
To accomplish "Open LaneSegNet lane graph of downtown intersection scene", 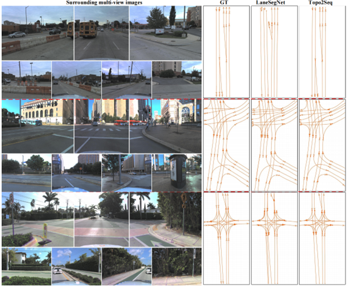I will pyautogui.click(x=274, y=145).
